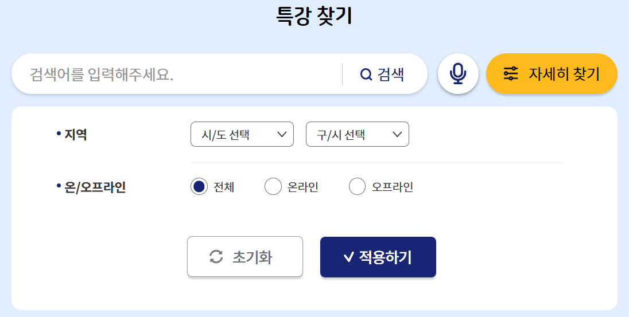The width and height of the screenshot is (629, 317).
Task: Click the 온라인 option label text
Action: point(303,187)
